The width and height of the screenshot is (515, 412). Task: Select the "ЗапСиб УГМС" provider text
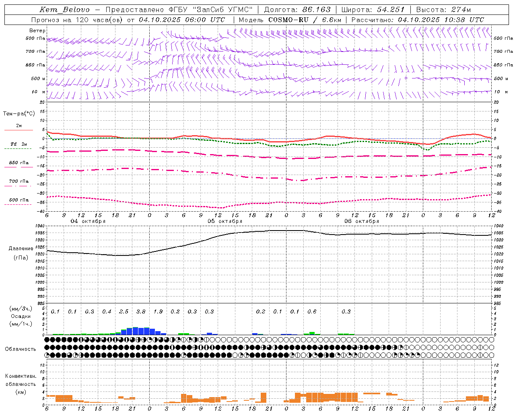223,10
